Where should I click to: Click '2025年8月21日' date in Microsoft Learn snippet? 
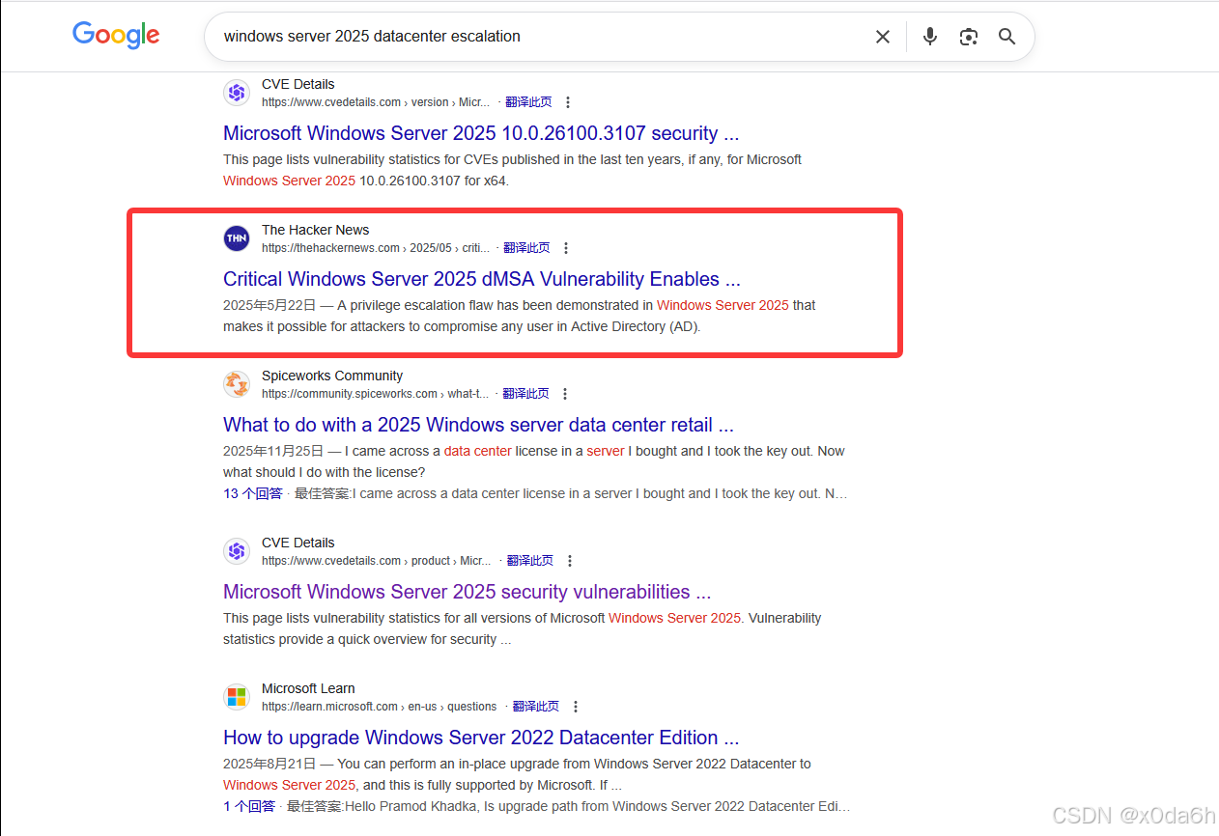point(269,764)
